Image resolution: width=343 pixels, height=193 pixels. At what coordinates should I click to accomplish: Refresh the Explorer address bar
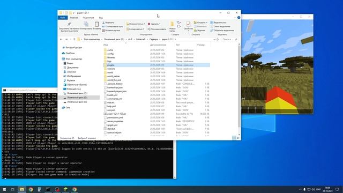pyautogui.click(x=218, y=39)
